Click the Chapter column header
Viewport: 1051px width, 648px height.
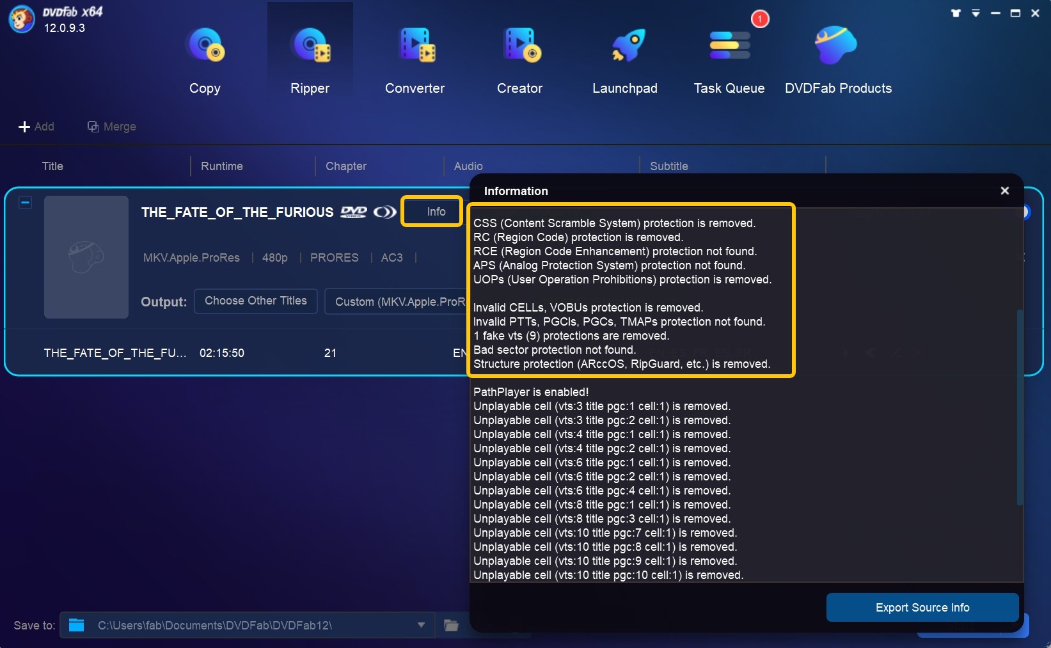pos(346,166)
